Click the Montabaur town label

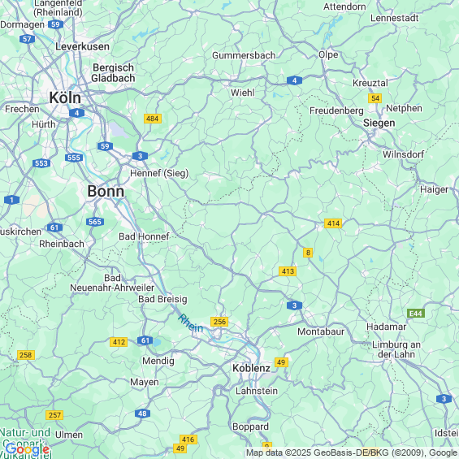(321, 331)
